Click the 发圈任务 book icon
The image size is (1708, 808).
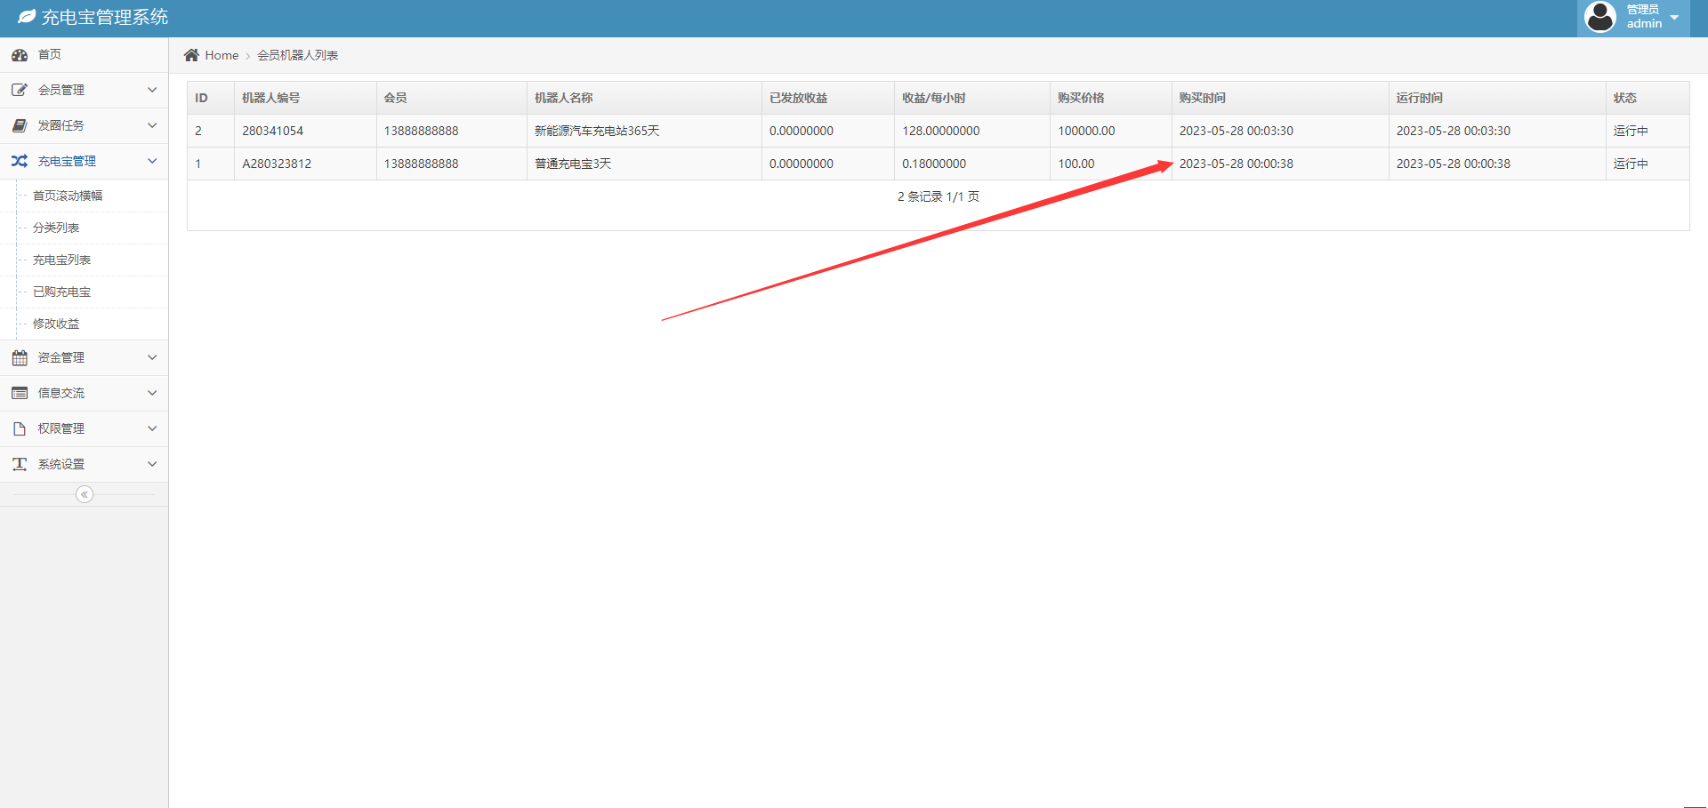pyautogui.click(x=20, y=126)
